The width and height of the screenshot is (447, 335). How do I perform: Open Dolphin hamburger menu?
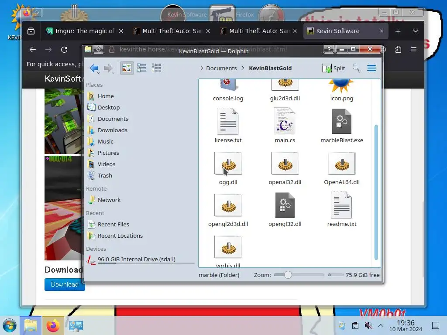click(x=371, y=68)
